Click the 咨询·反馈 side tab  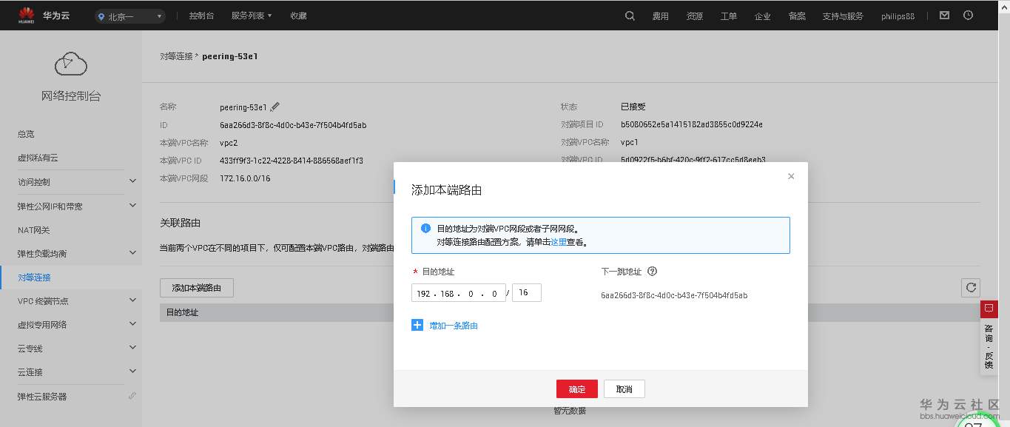pyautogui.click(x=989, y=346)
